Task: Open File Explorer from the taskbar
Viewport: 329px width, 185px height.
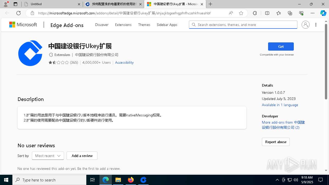Action: pyautogui.click(x=118, y=180)
